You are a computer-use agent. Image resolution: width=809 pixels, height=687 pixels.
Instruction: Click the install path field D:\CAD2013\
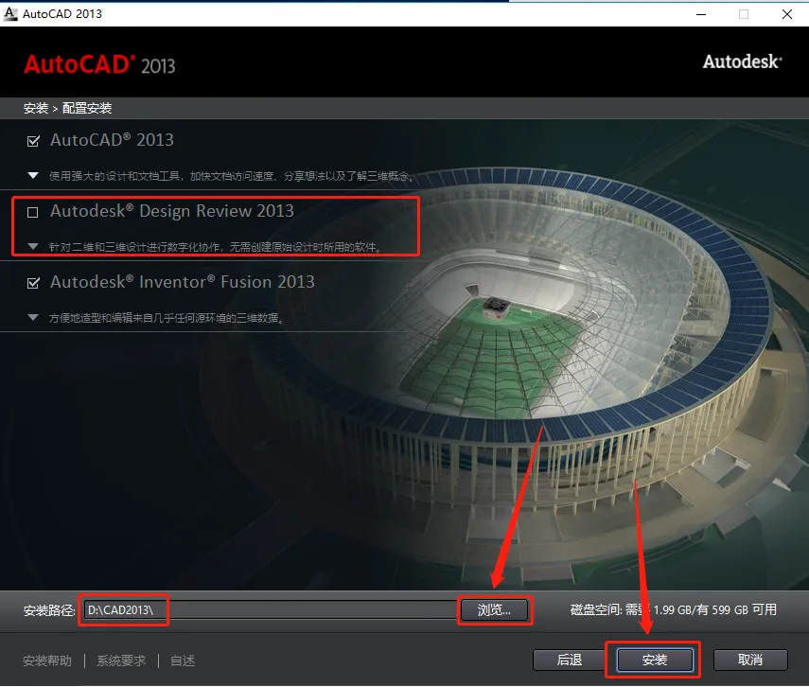[270, 610]
